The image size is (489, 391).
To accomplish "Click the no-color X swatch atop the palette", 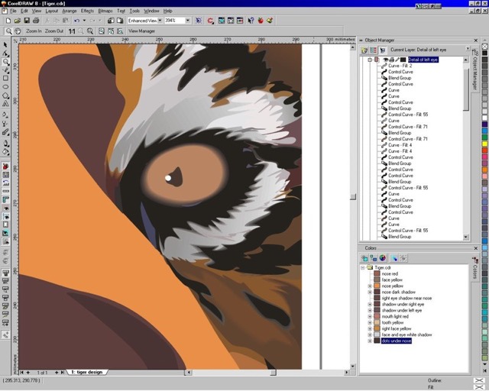I will point(484,47).
